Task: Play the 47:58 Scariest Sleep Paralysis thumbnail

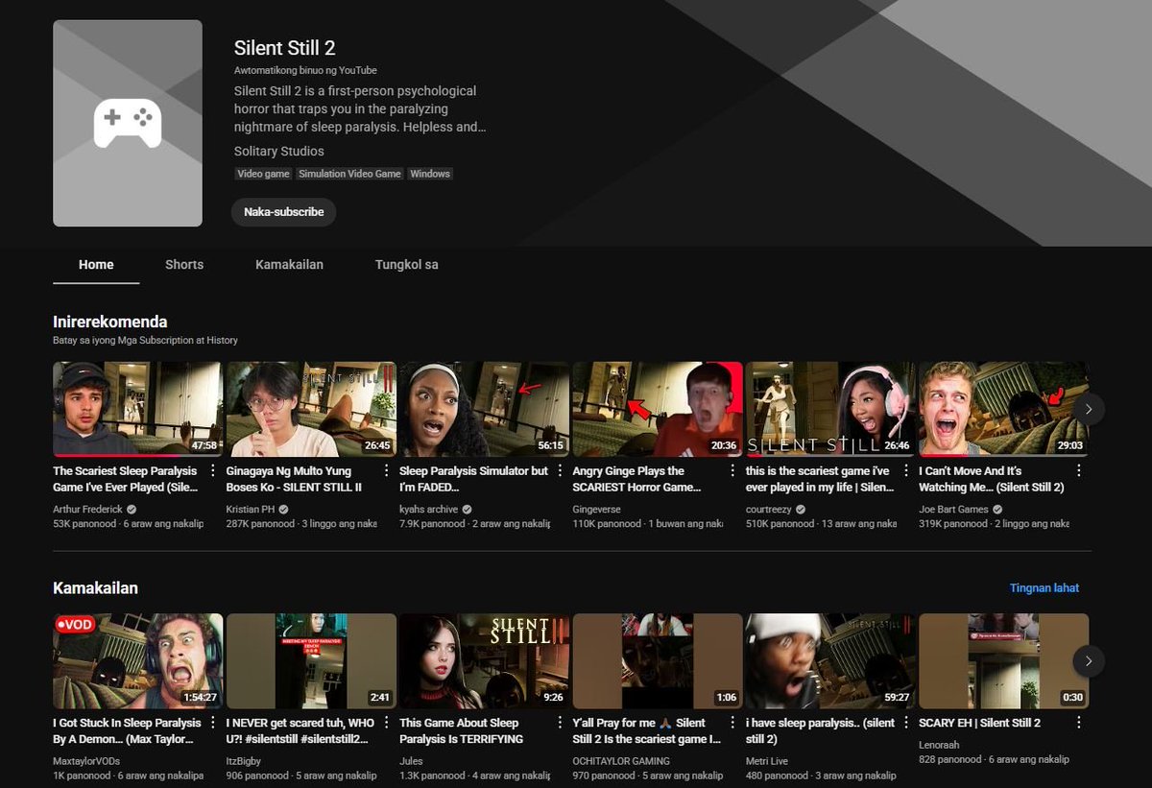Action: tap(137, 409)
